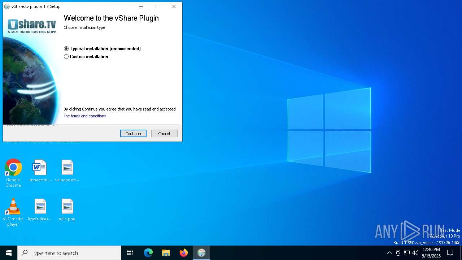Choose Custom installation option
Screen dimensions: 462x260
click(x=66, y=57)
